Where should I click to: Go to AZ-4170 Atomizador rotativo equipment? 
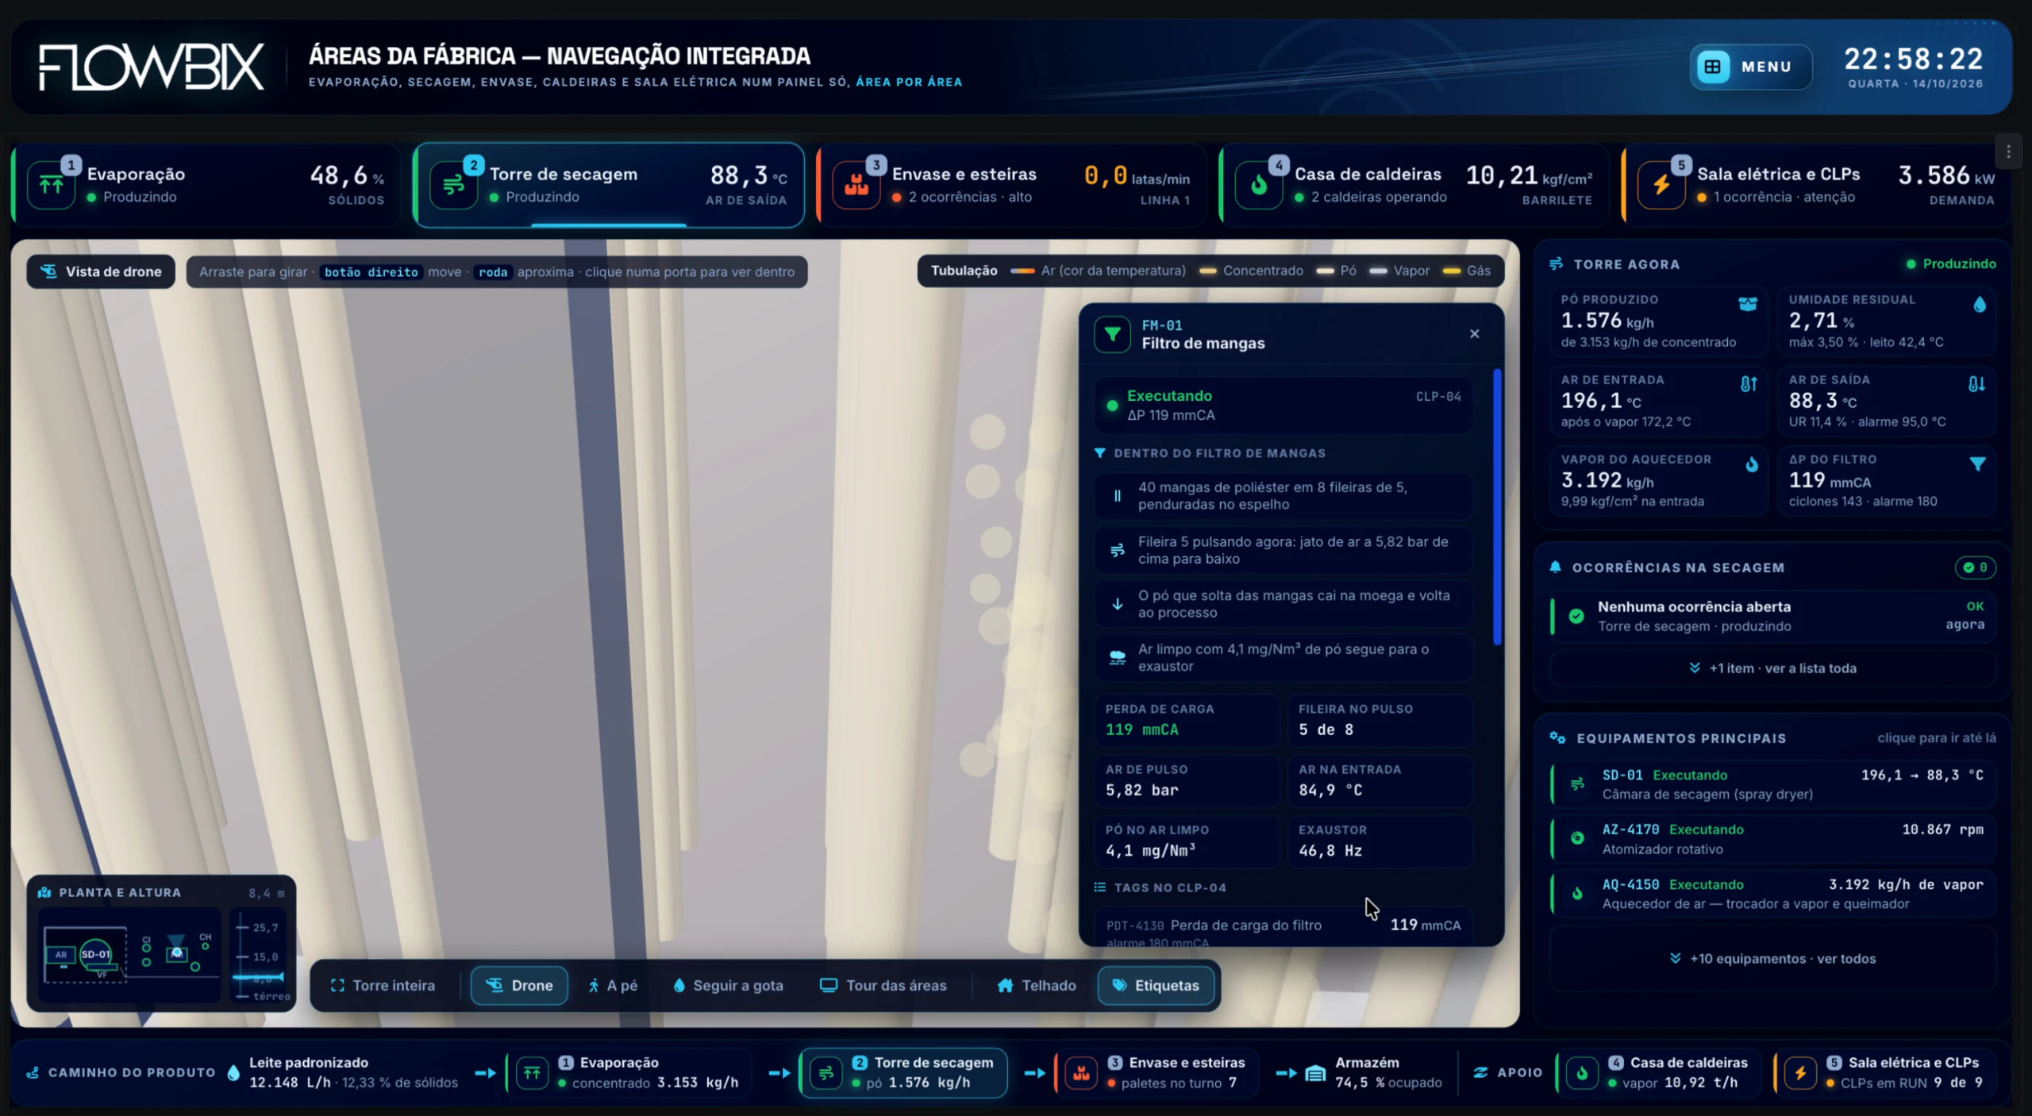tap(1772, 839)
